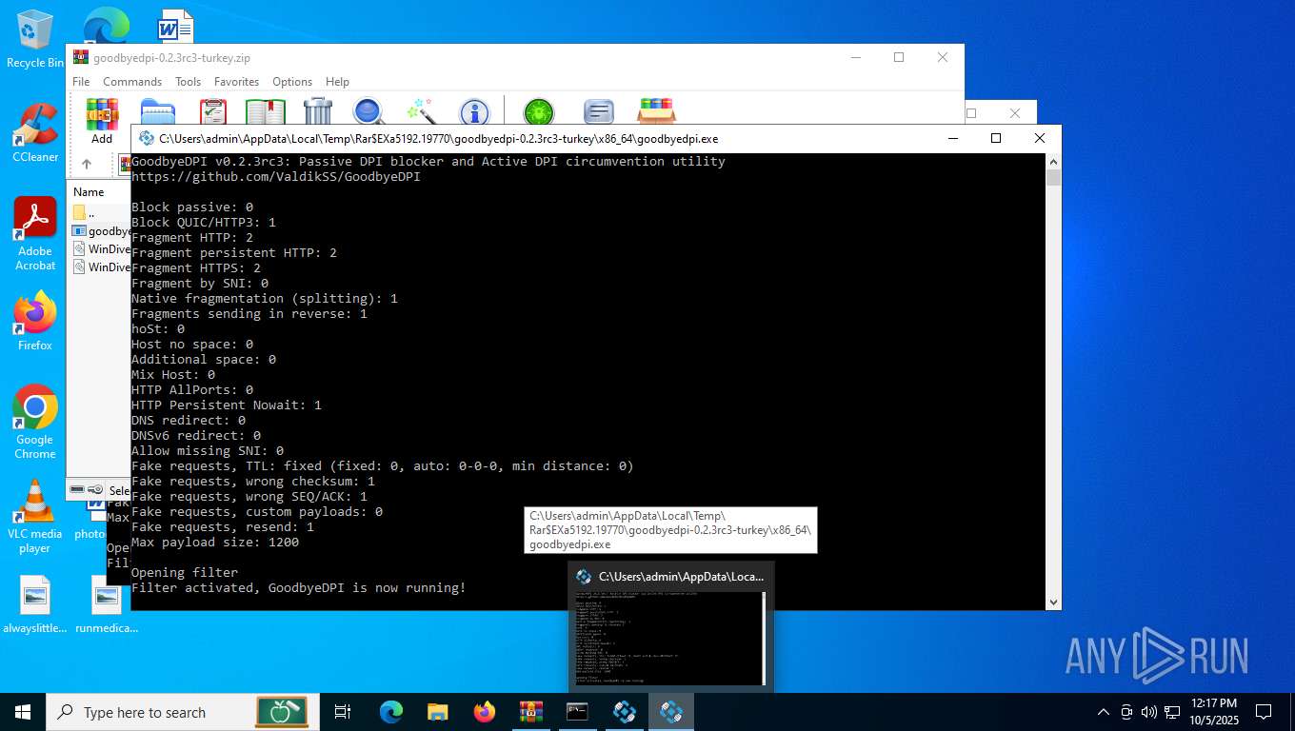Close the GoodbyeDPI console window
The height and width of the screenshot is (731, 1295).
(1040, 139)
